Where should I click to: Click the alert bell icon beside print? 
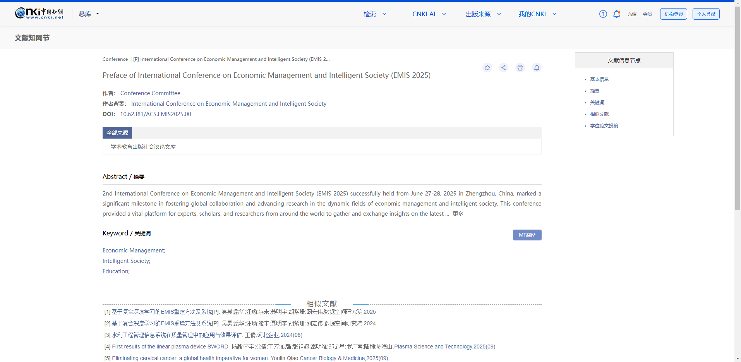pos(537,68)
